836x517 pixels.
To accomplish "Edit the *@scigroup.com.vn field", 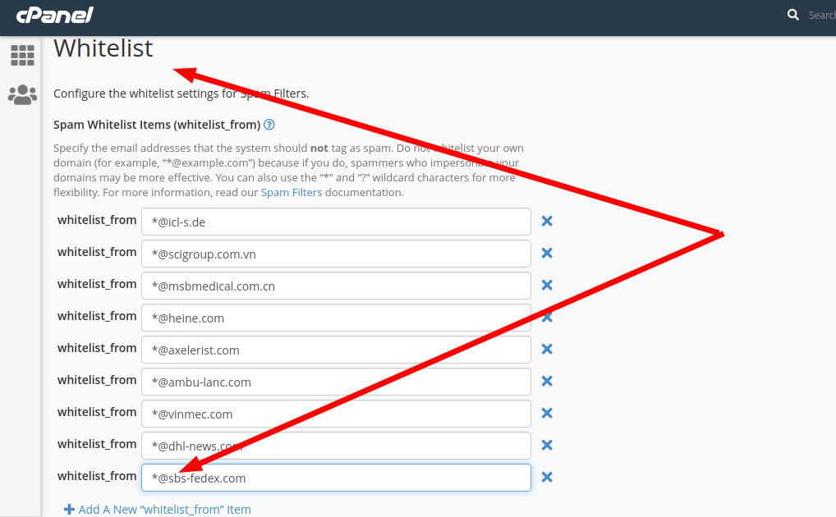I will [x=336, y=254].
